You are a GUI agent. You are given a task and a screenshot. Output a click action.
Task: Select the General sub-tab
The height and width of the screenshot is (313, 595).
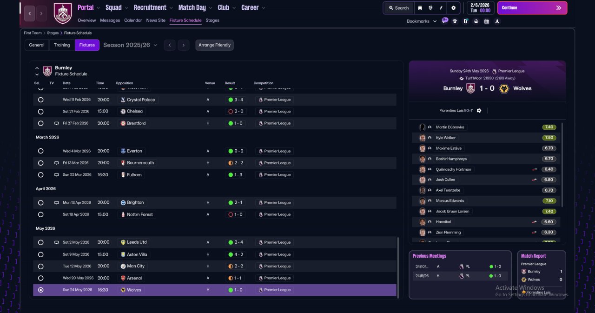(x=37, y=45)
